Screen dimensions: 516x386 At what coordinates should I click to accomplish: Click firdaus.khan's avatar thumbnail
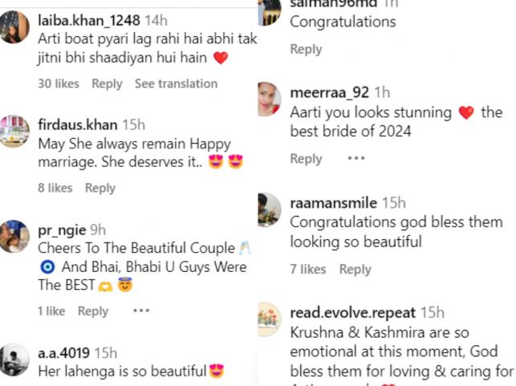[x=14, y=131]
